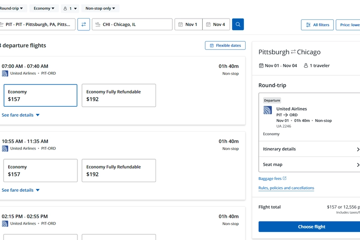Open the Non-stop only dropdown
Screen dimensions: 360x240
point(100,8)
